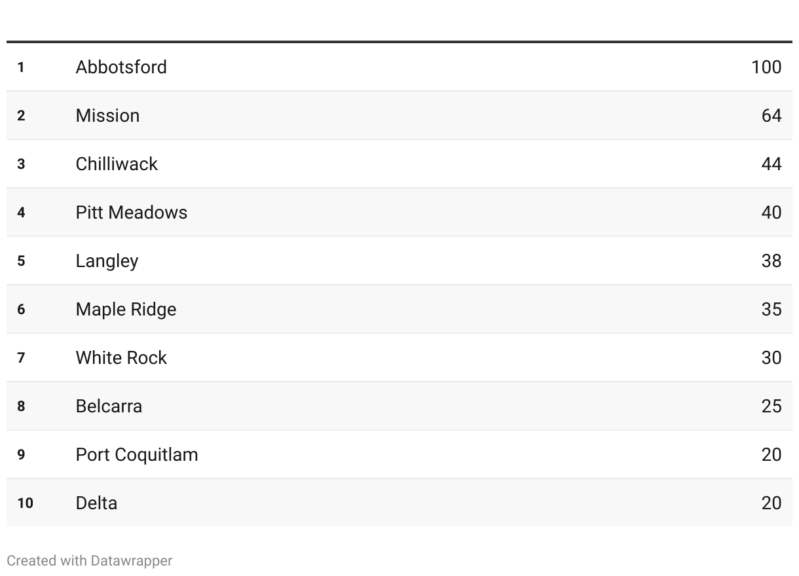
Task: Click the value 44 for Chilliwack
Action: [x=771, y=164]
